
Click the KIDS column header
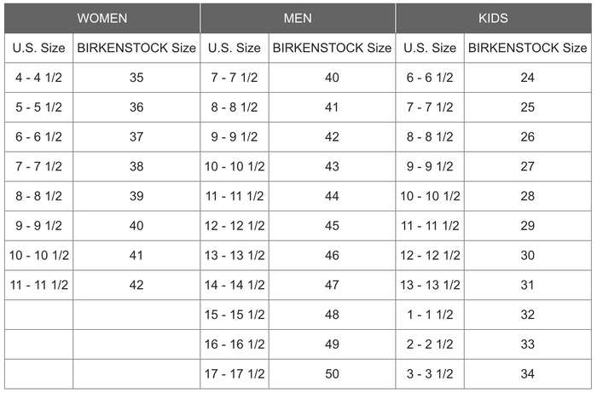(x=494, y=18)
